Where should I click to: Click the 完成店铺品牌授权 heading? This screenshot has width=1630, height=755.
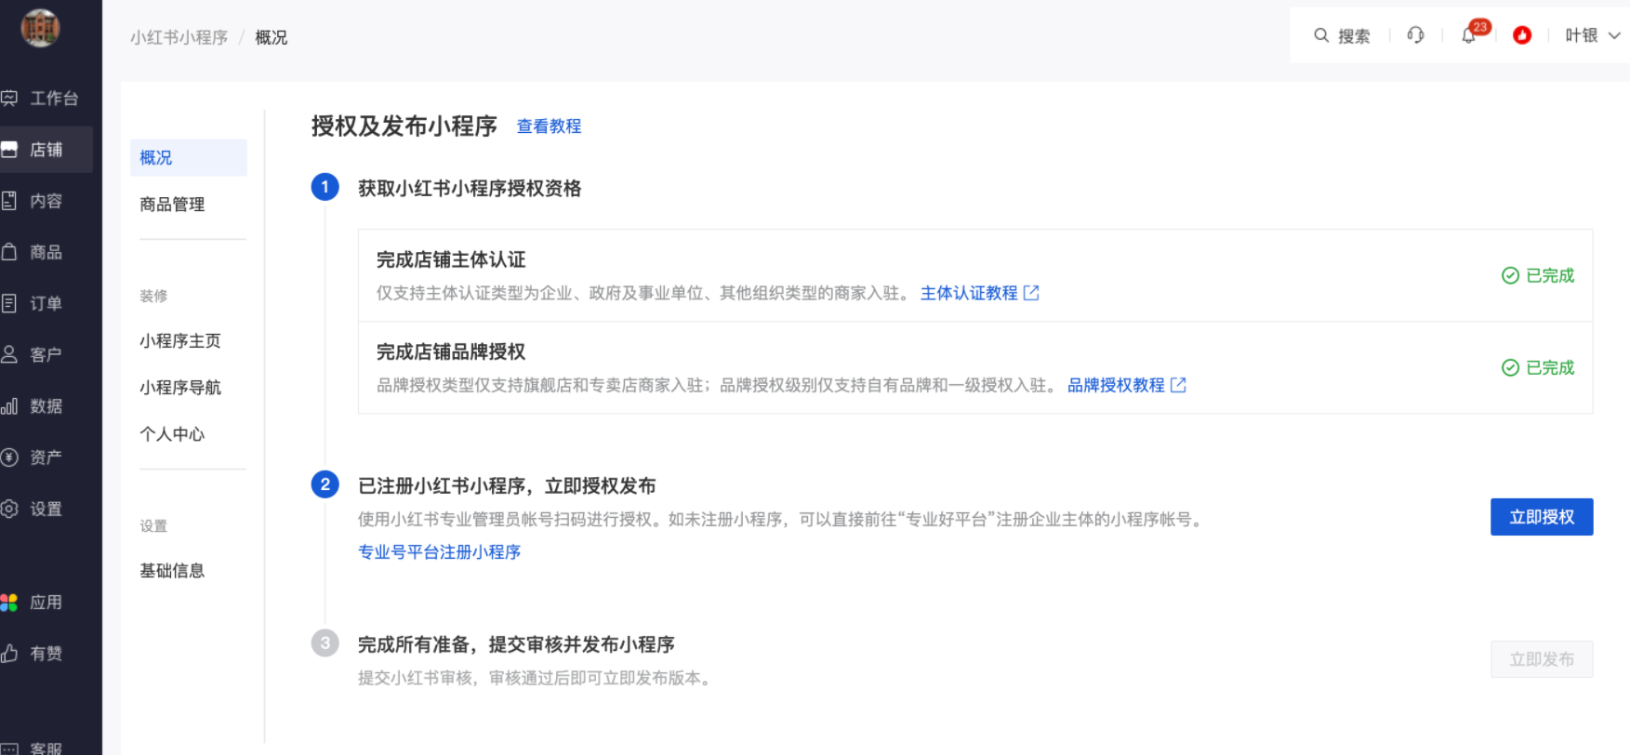(x=451, y=351)
